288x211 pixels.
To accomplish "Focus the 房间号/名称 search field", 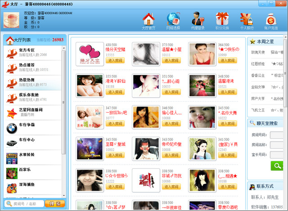I will (x=24, y=204).
